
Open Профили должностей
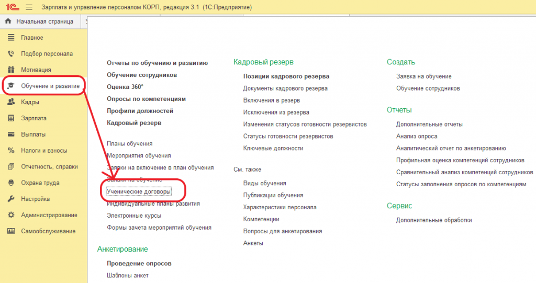pyautogui.click(x=140, y=111)
